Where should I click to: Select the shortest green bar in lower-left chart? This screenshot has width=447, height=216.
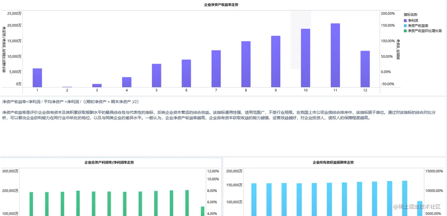tap(203, 211)
